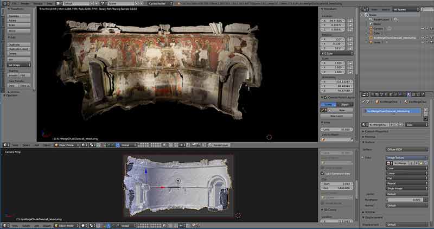Open the XYZ Euler rotation mode dropdown
Viewport: 434px width, 229px height.
tap(337, 53)
